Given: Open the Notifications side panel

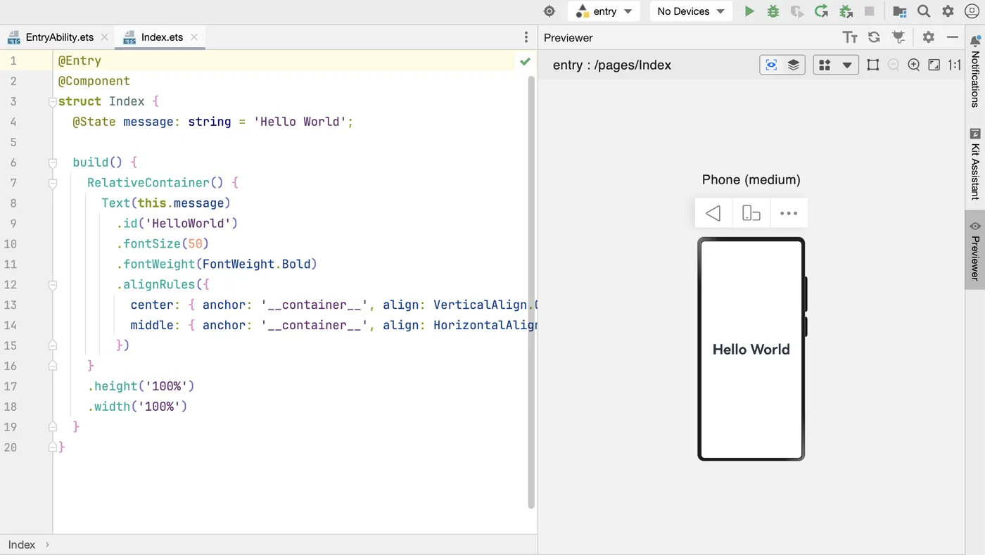Looking at the screenshot, I should click(x=975, y=71).
